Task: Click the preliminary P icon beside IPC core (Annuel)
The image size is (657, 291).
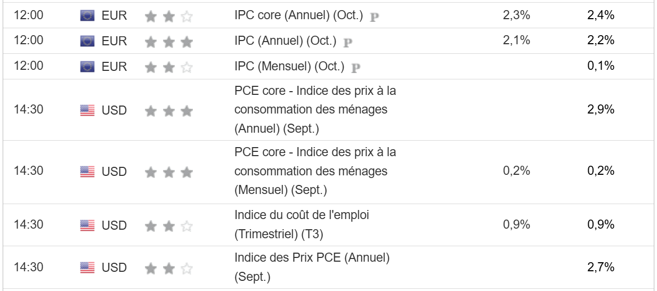Action: point(374,17)
